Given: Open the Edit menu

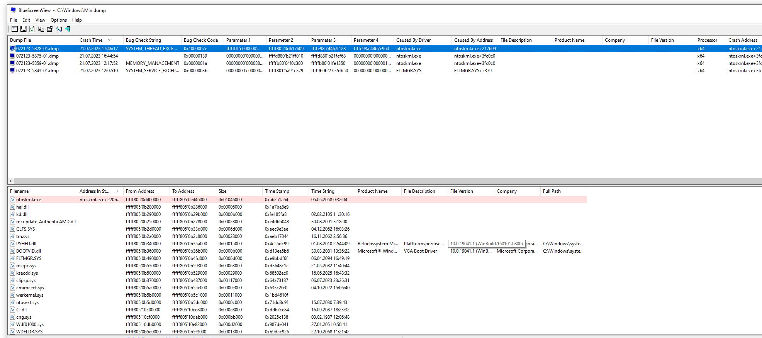Looking at the screenshot, I should tap(26, 20).
